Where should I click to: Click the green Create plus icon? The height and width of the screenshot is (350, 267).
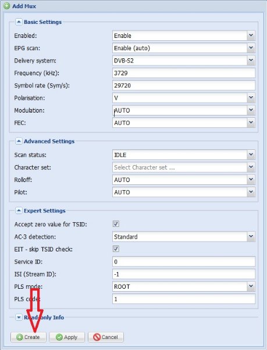pos(20,337)
